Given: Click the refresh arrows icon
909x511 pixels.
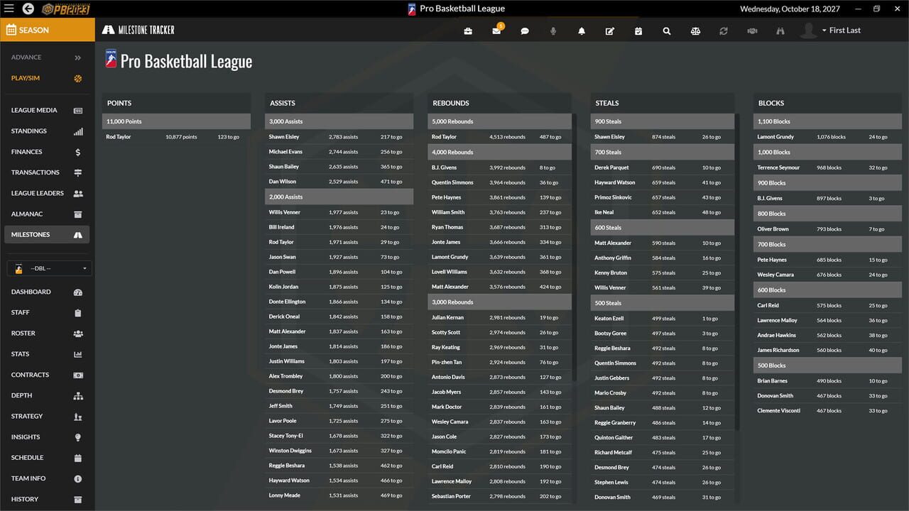Looking at the screenshot, I should 724,31.
